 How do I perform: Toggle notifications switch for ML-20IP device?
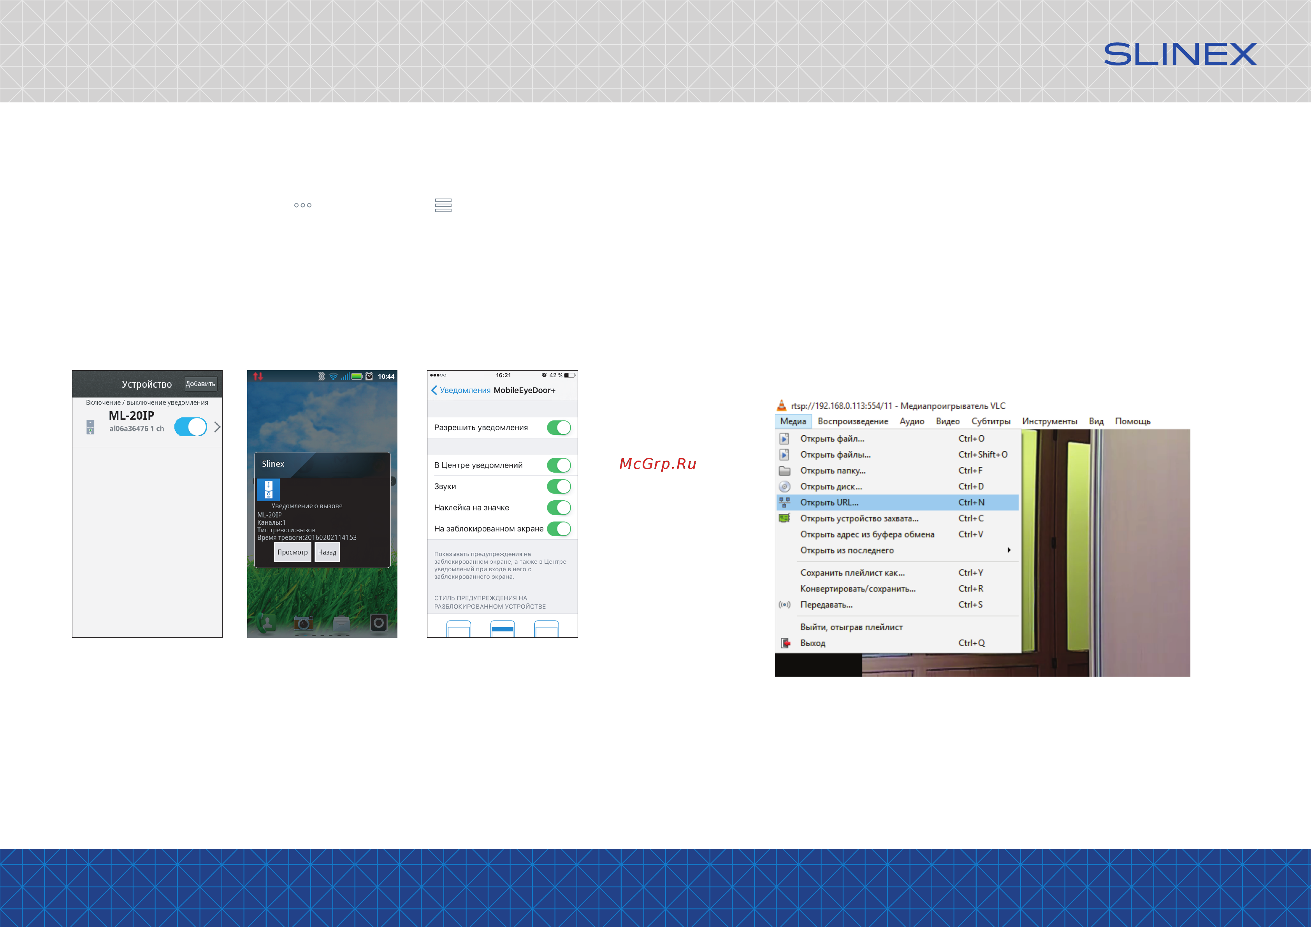[191, 427]
